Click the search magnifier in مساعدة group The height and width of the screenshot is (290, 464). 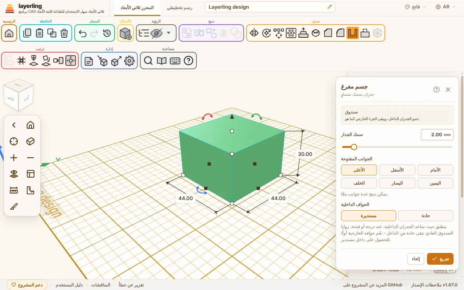tap(148, 61)
